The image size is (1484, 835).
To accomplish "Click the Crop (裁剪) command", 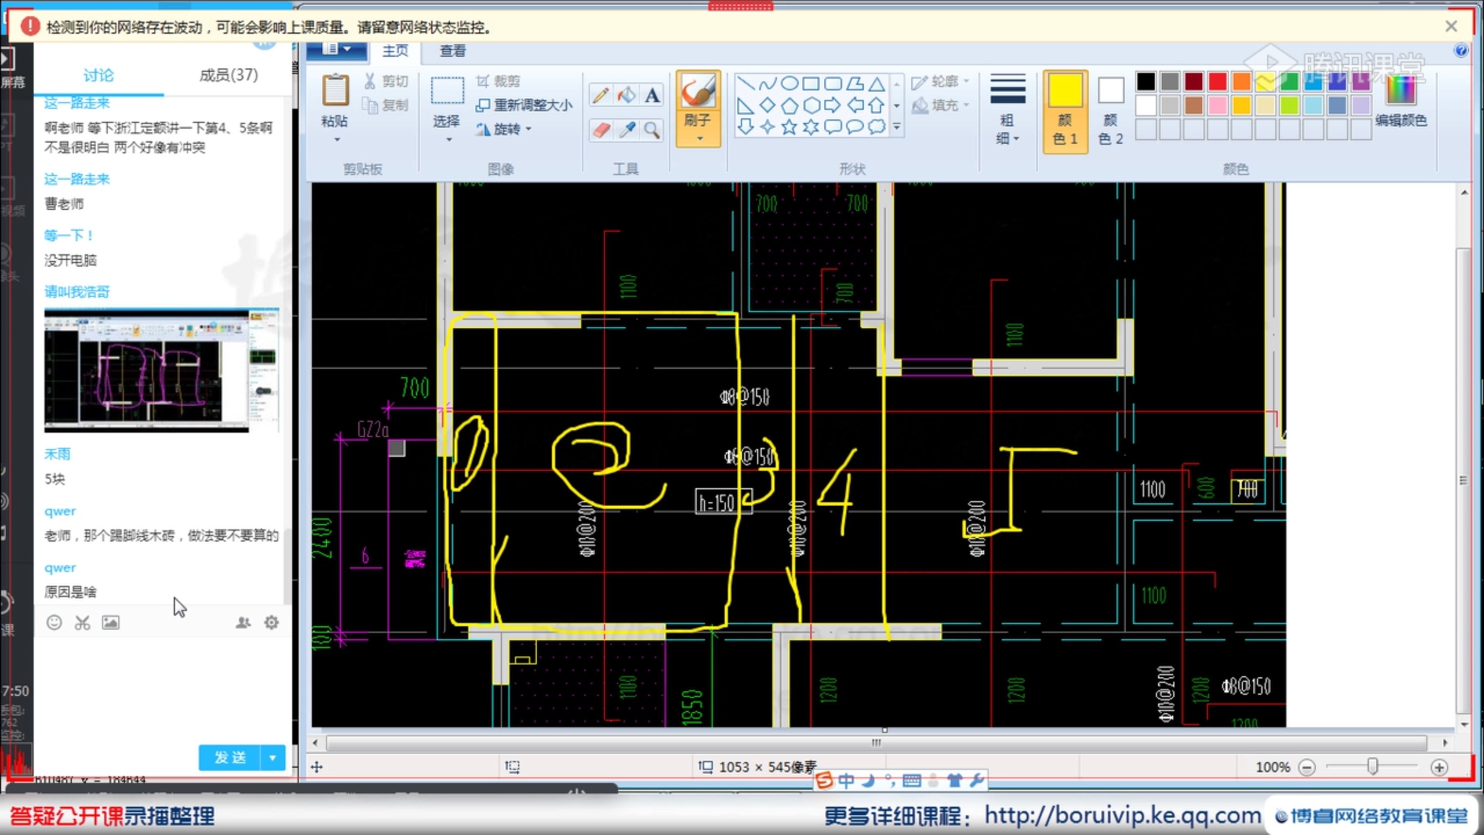I will [x=499, y=81].
